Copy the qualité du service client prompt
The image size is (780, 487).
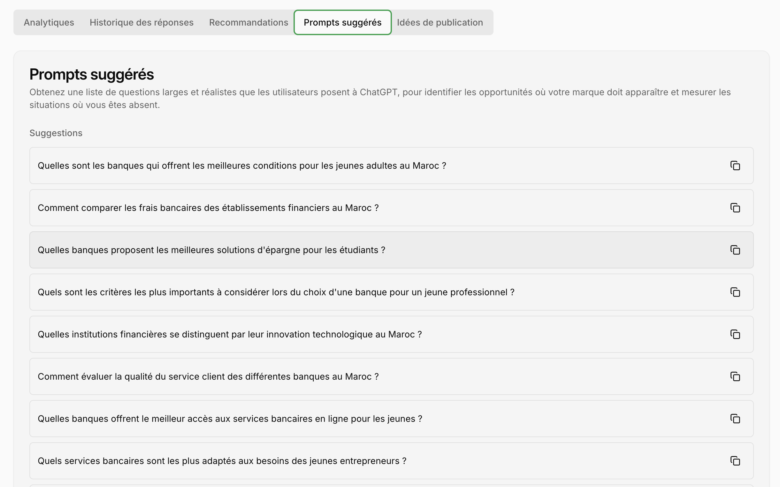point(735,376)
